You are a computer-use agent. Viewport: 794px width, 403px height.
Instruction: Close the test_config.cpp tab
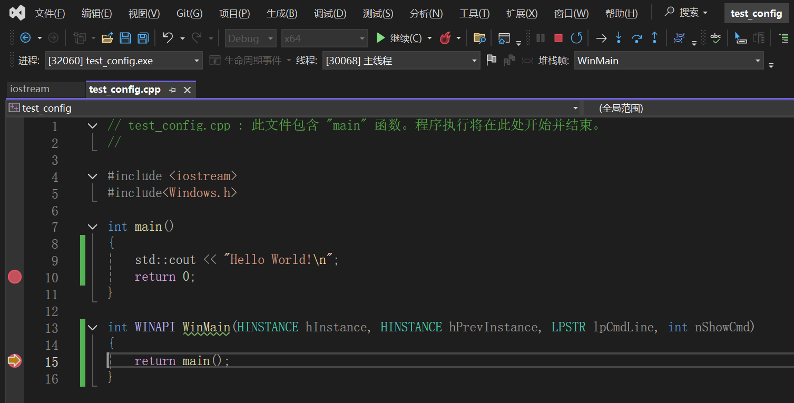tap(187, 90)
